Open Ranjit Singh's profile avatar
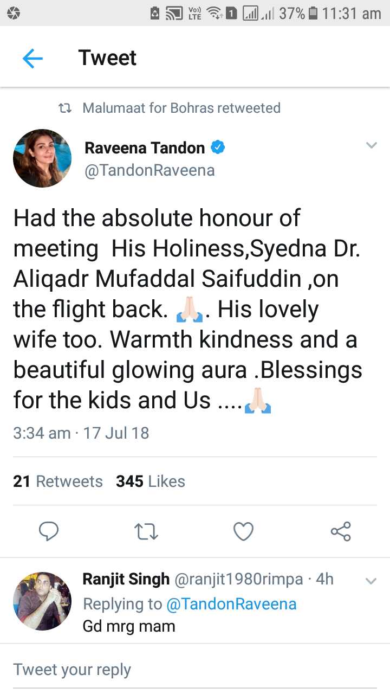The image size is (390, 694). coord(42,601)
